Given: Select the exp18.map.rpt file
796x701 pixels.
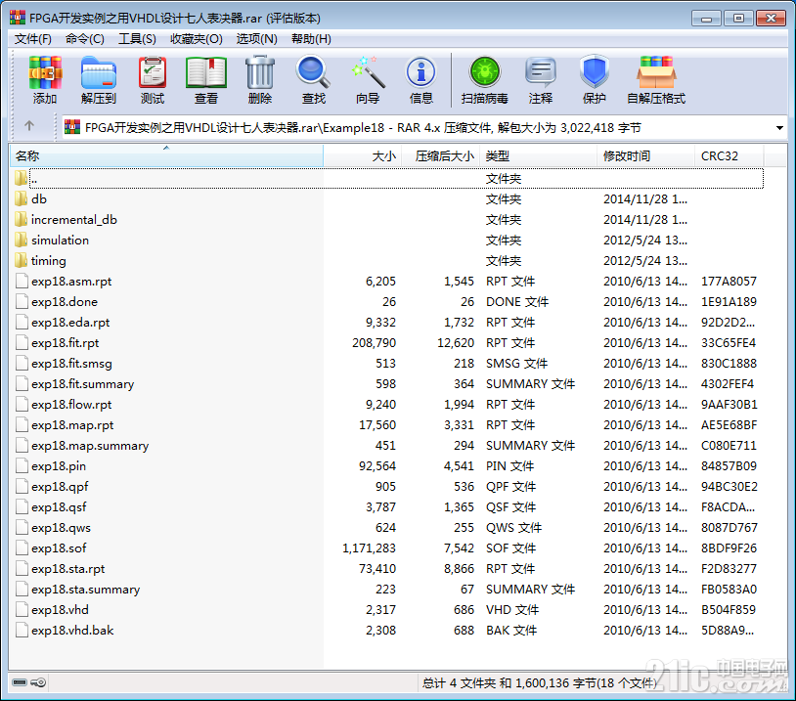Looking at the screenshot, I should pos(72,425).
